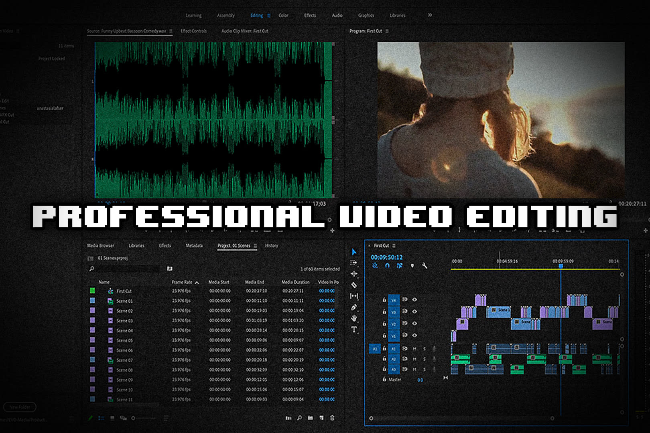Switch to the Color workspace
The height and width of the screenshot is (433, 650).
point(283,15)
